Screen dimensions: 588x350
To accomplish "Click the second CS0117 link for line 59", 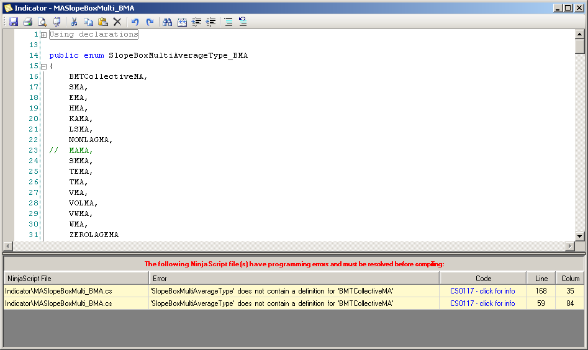I will (x=482, y=303).
